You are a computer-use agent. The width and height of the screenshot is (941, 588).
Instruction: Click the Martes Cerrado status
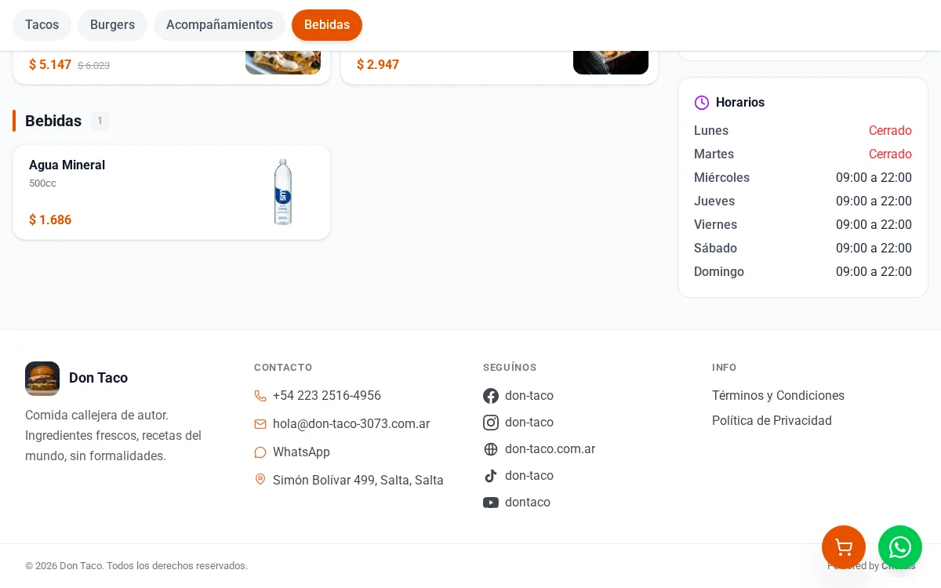click(890, 154)
